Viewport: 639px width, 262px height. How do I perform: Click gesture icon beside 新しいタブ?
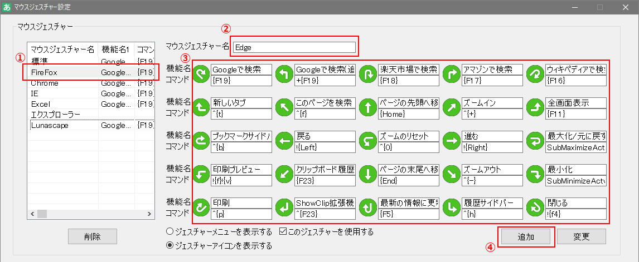[x=201, y=108]
